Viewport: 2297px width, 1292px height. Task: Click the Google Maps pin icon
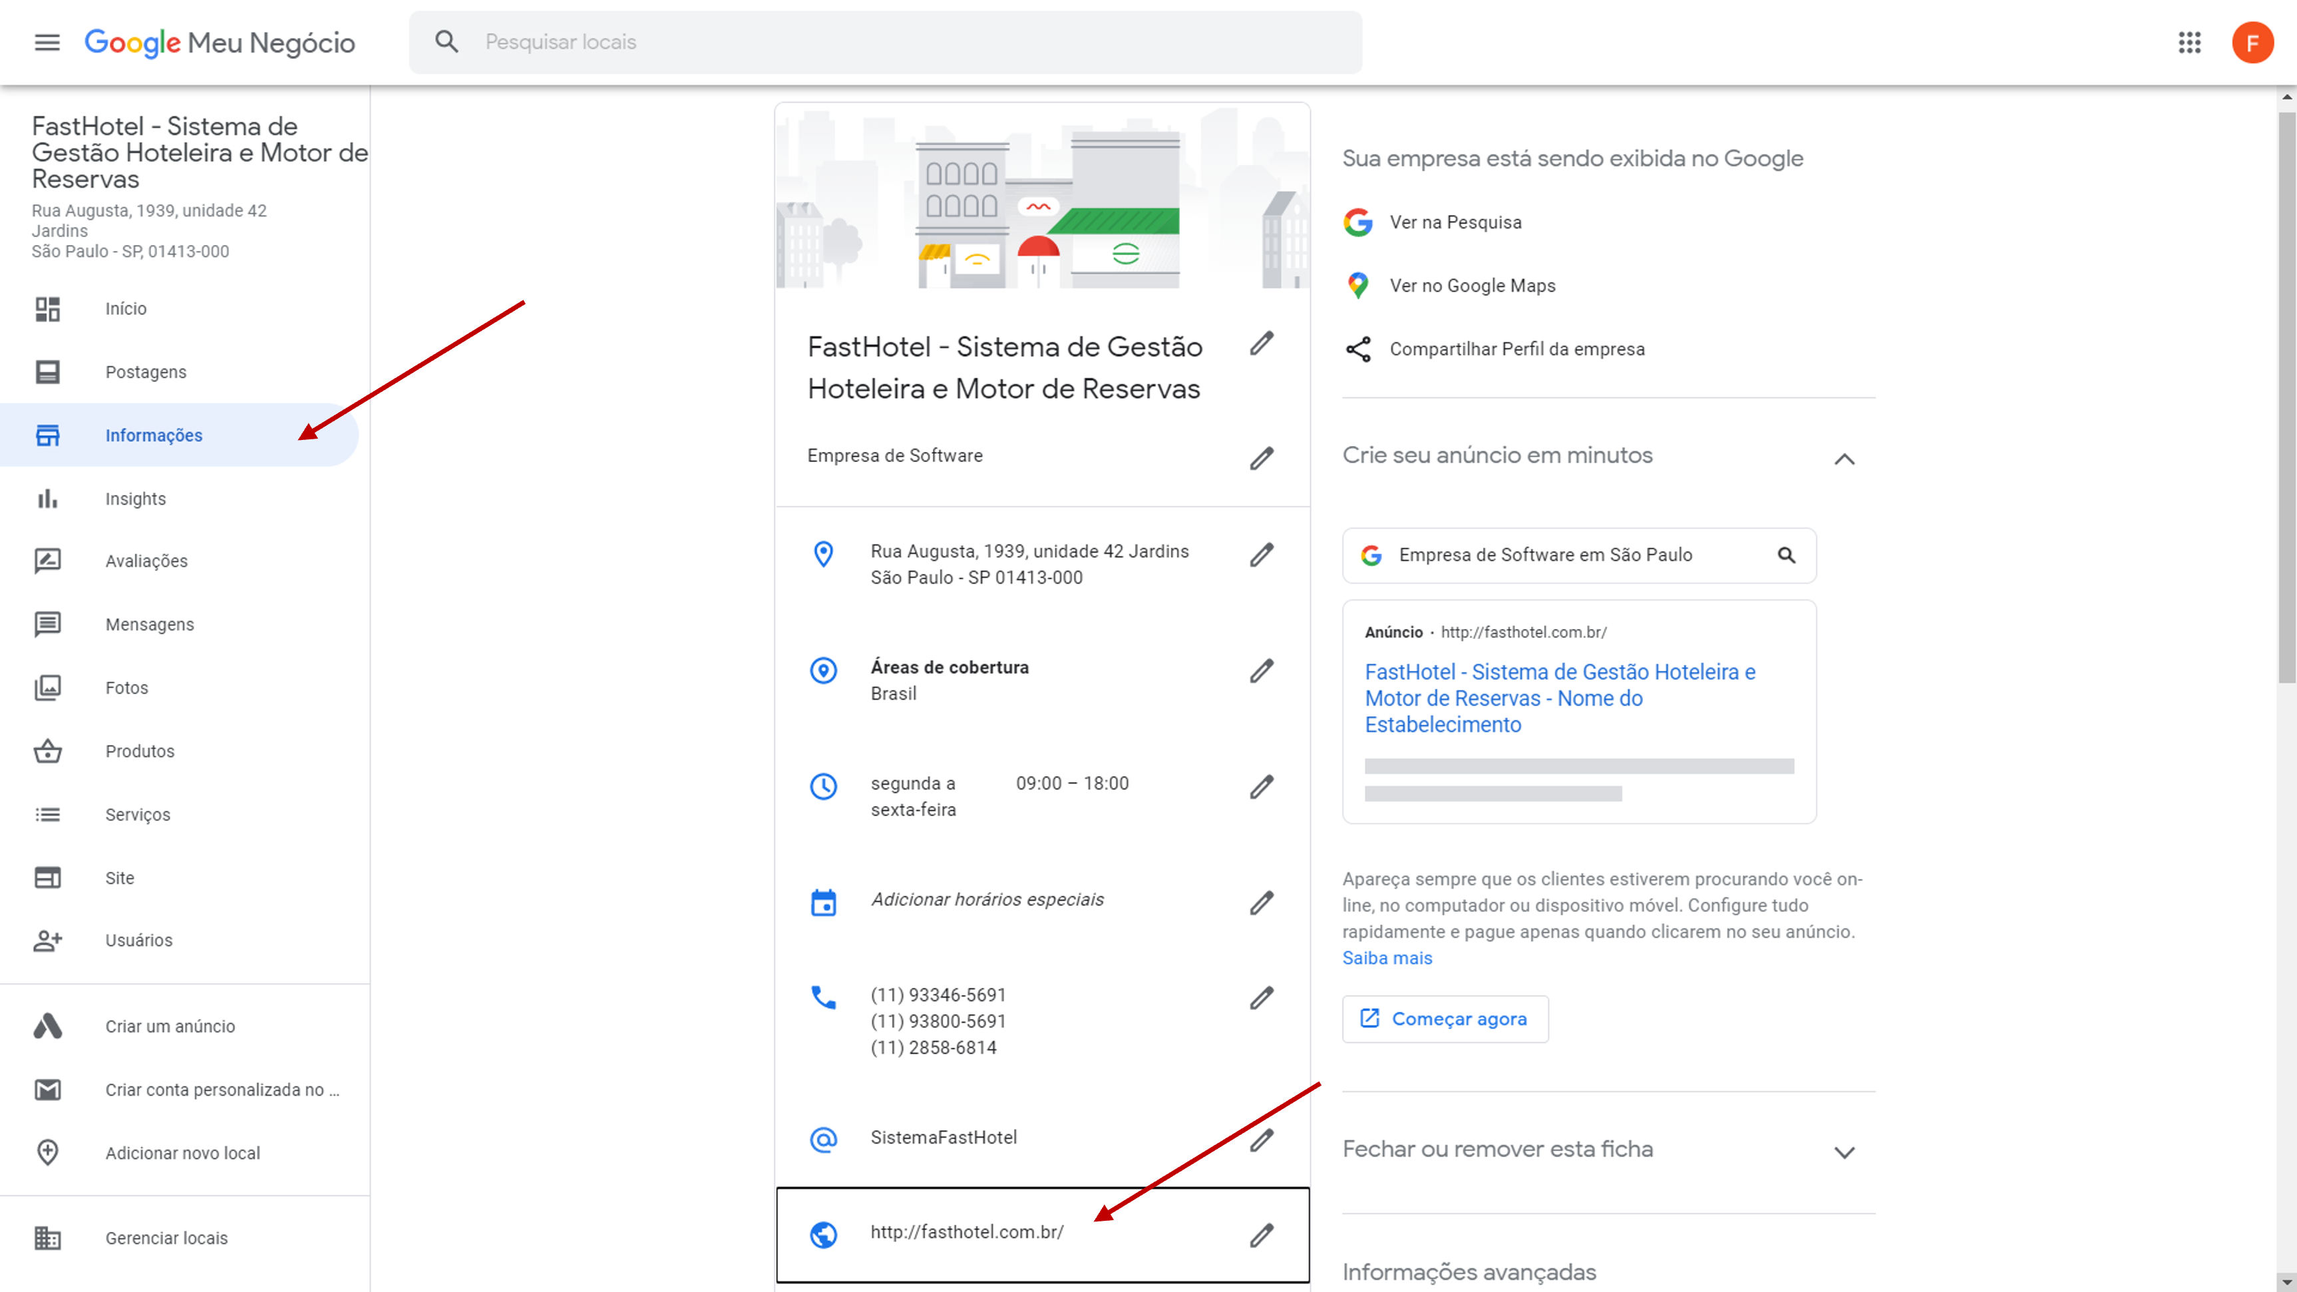coord(1358,286)
